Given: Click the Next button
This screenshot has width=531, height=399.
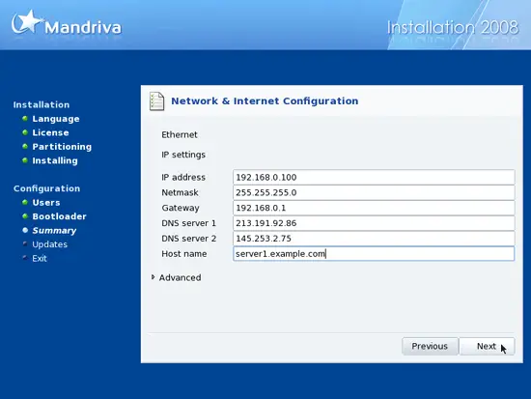Looking at the screenshot, I should 487,346.
